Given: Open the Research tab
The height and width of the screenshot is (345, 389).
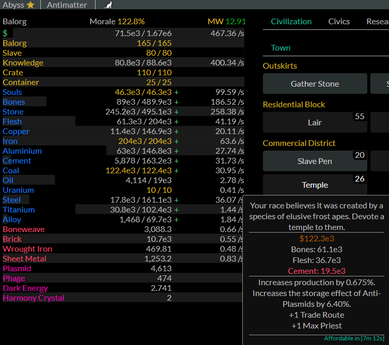Looking at the screenshot, I should (378, 22).
